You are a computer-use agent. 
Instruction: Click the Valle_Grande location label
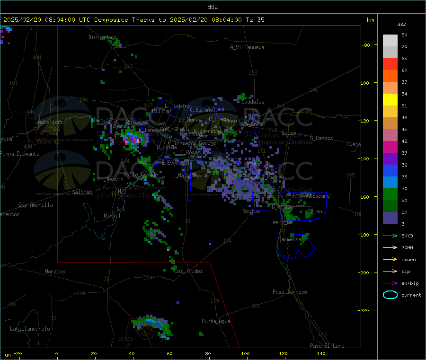click(141, 175)
